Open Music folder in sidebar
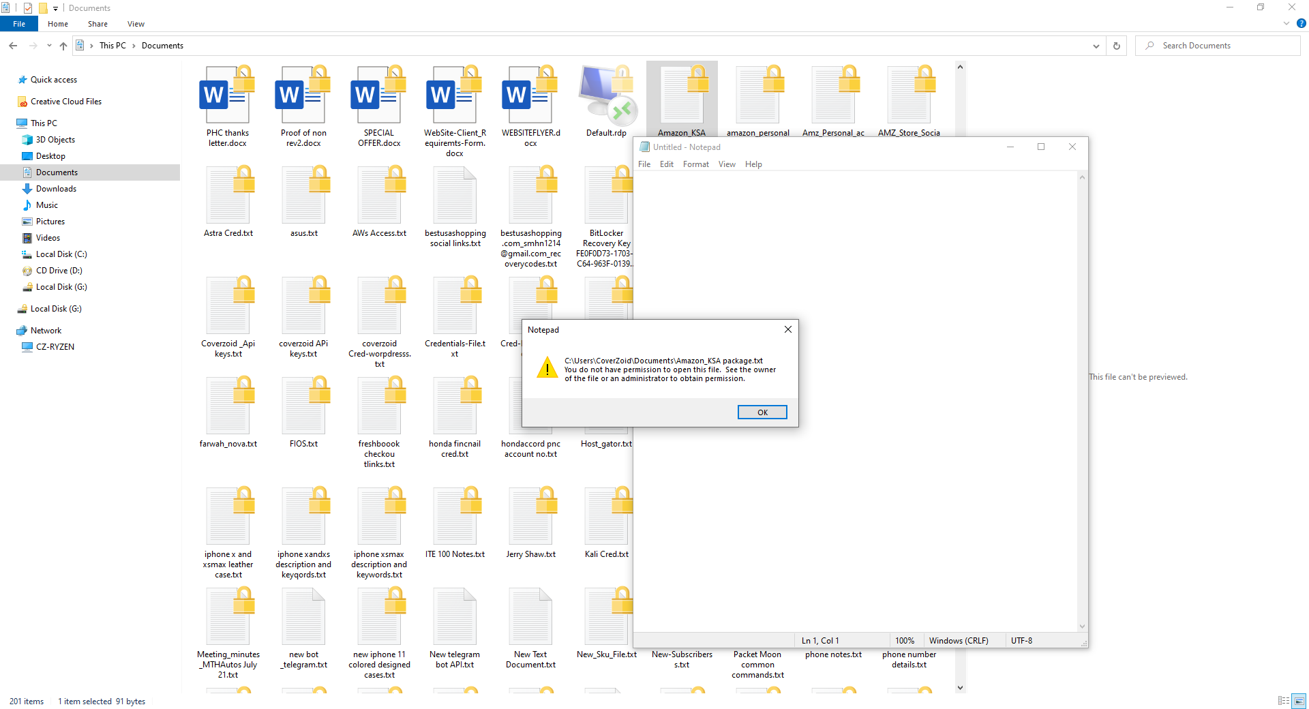The height and width of the screenshot is (709, 1309). [46, 205]
